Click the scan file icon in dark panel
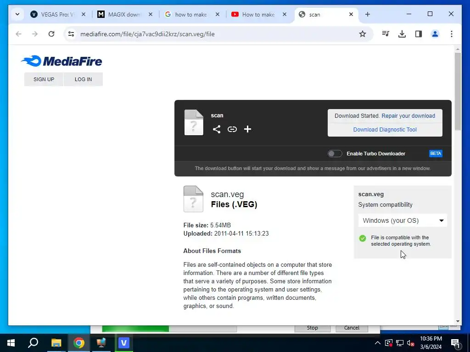 pos(194,122)
